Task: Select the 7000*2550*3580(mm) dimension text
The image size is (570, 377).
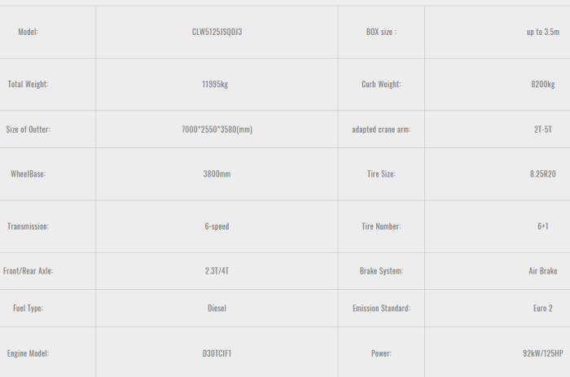Action: [x=217, y=129]
